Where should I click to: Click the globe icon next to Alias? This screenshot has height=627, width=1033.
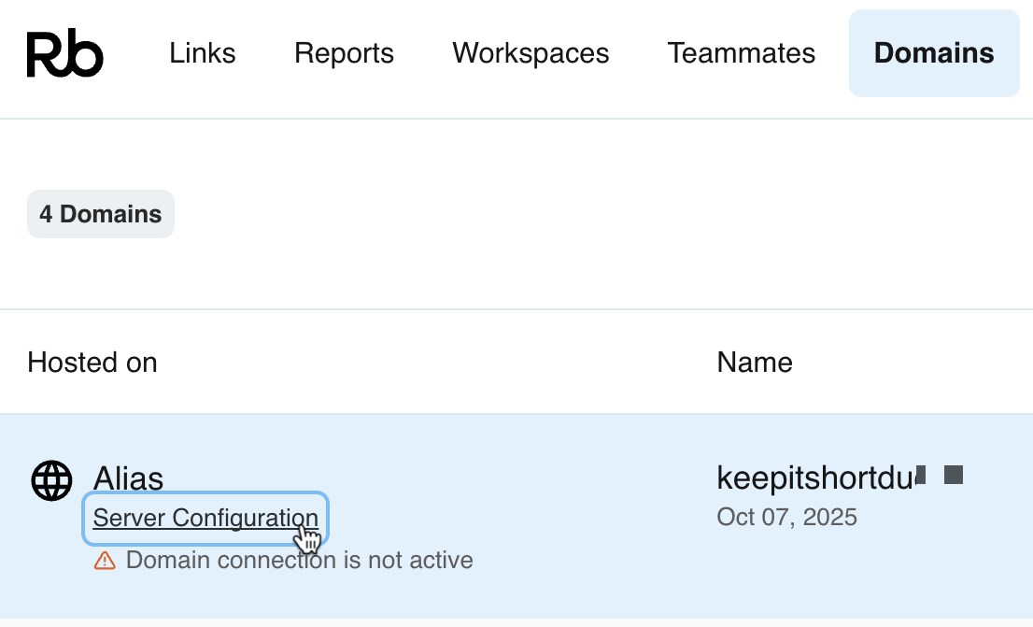[51, 480]
